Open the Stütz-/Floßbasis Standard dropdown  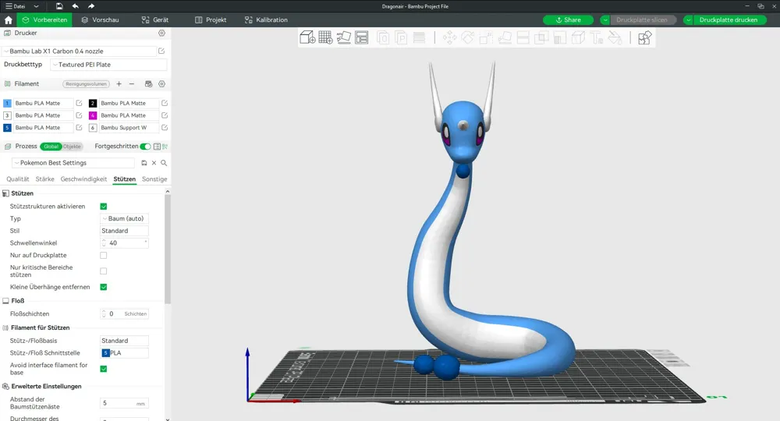[x=124, y=341]
